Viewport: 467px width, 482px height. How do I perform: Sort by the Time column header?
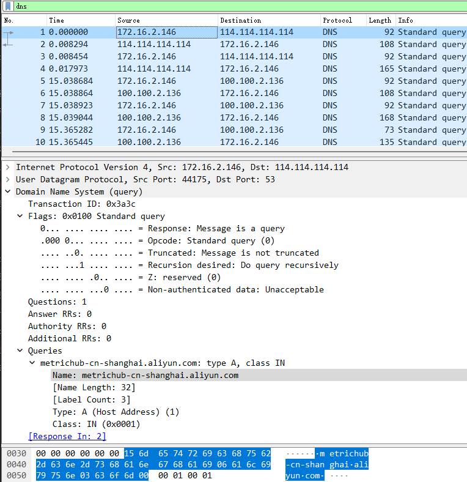(x=81, y=20)
